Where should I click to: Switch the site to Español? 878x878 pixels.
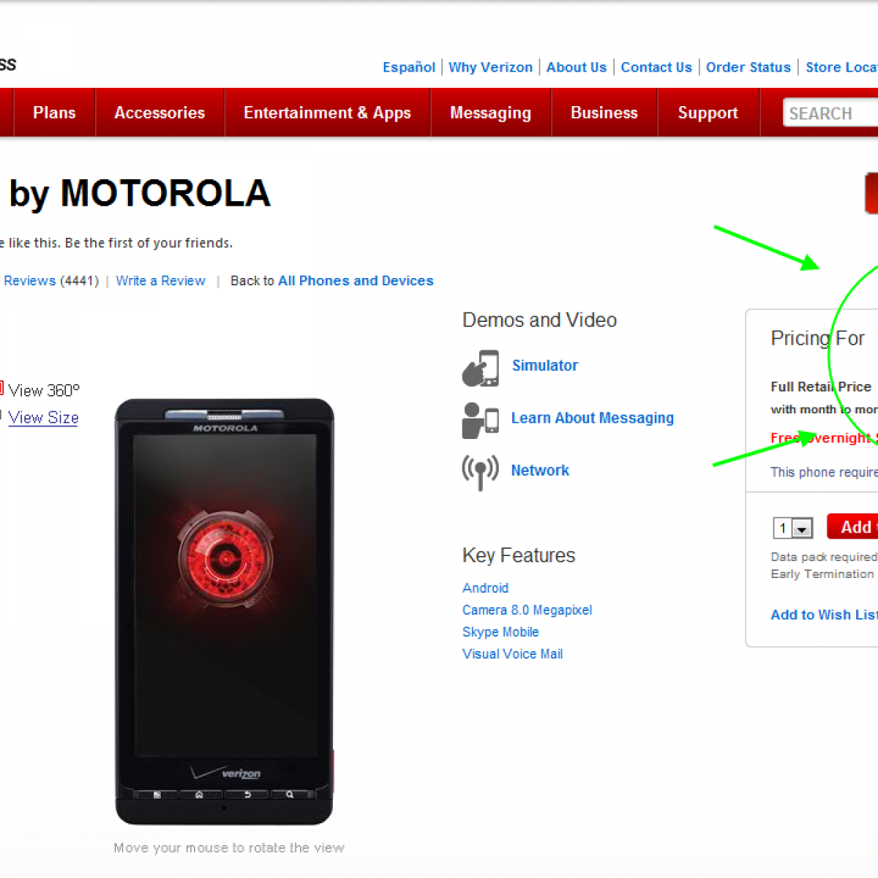pyautogui.click(x=409, y=67)
